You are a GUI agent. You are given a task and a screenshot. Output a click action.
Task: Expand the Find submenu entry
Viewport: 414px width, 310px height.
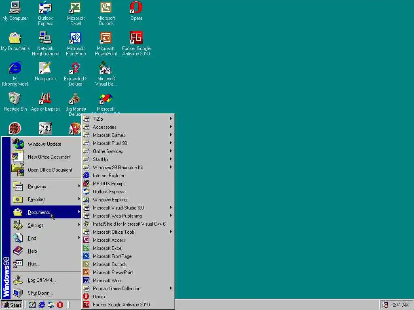click(x=46, y=238)
